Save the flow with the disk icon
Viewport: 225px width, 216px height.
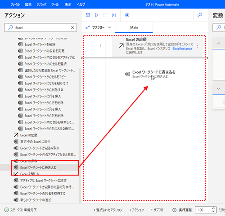[x=88, y=15]
